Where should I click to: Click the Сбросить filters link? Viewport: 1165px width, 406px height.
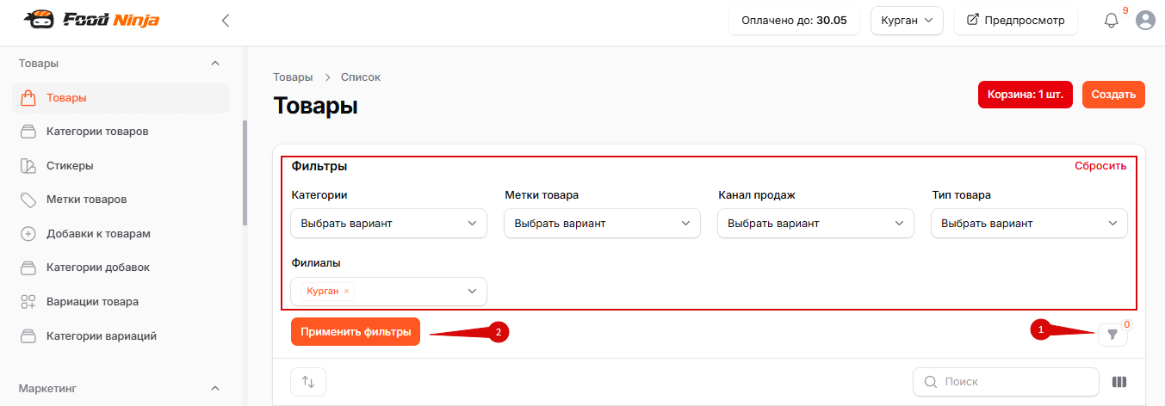coord(1100,166)
